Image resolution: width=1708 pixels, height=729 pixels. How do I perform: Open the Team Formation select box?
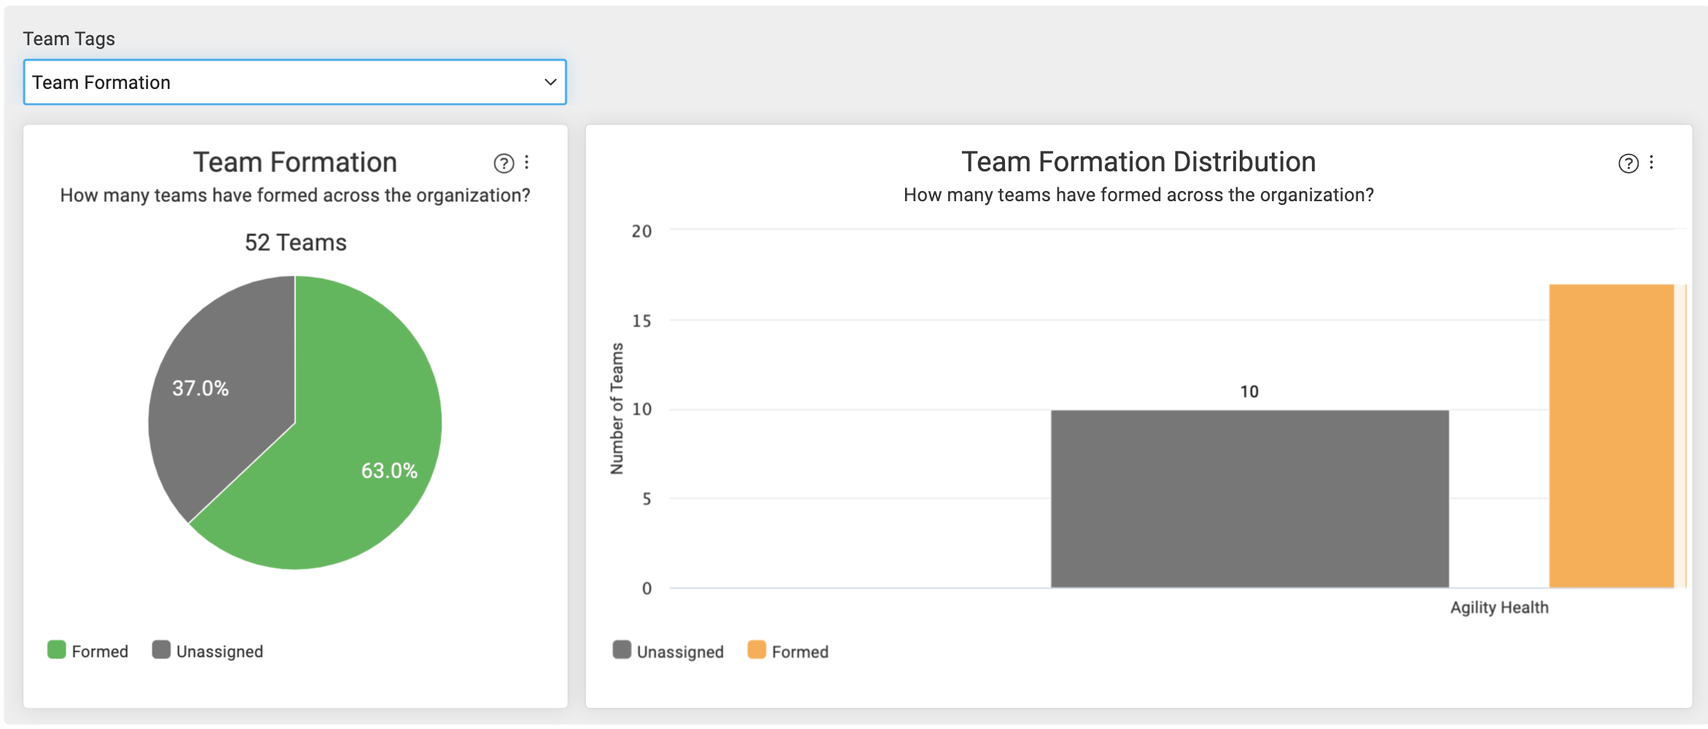(295, 82)
